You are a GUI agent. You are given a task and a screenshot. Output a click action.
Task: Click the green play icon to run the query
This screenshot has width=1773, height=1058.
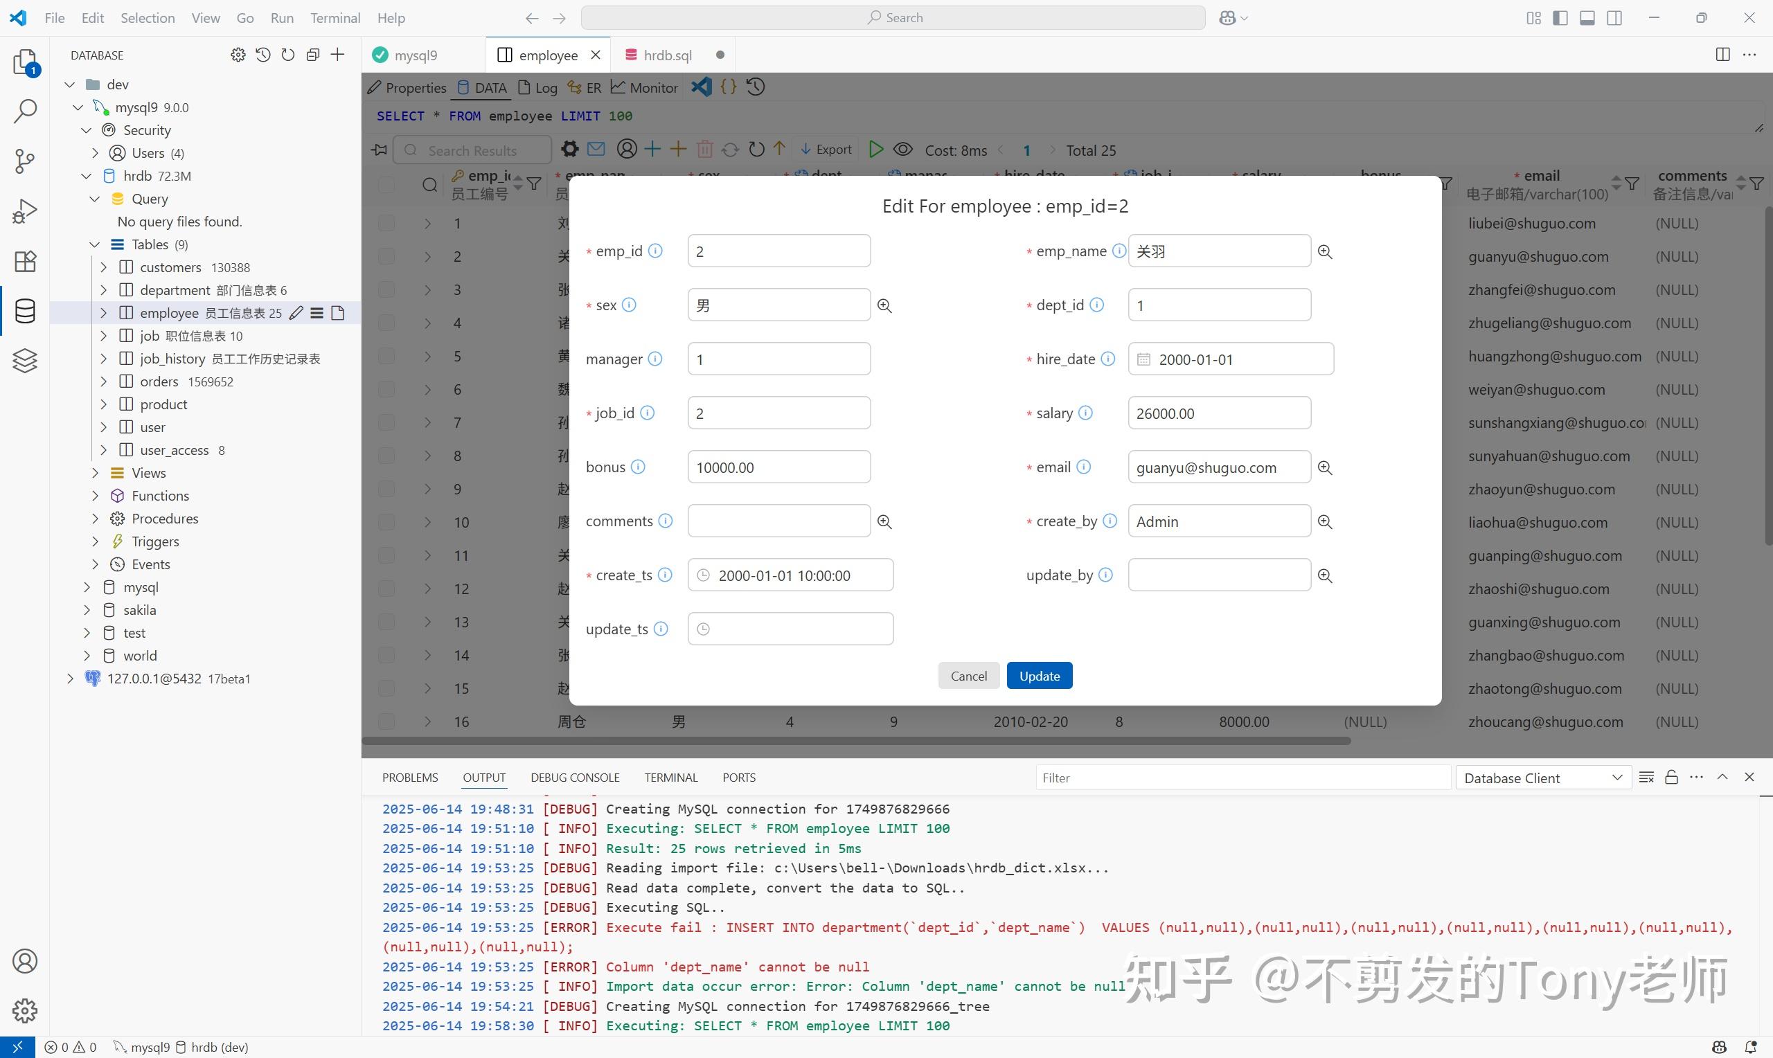click(x=875, y=149)
